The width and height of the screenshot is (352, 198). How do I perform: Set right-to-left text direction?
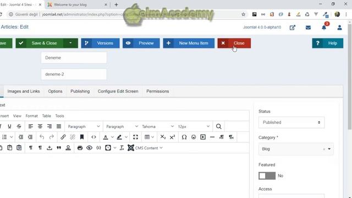pos(231,137)
